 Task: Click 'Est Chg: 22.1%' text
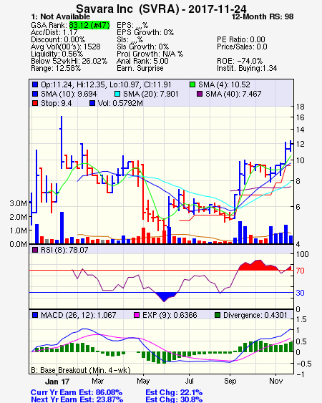[x=174, y=392]
